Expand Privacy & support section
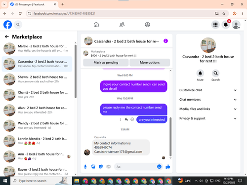Image resolution: width=247 pixels, height=185 pixels. coord(208,118)
